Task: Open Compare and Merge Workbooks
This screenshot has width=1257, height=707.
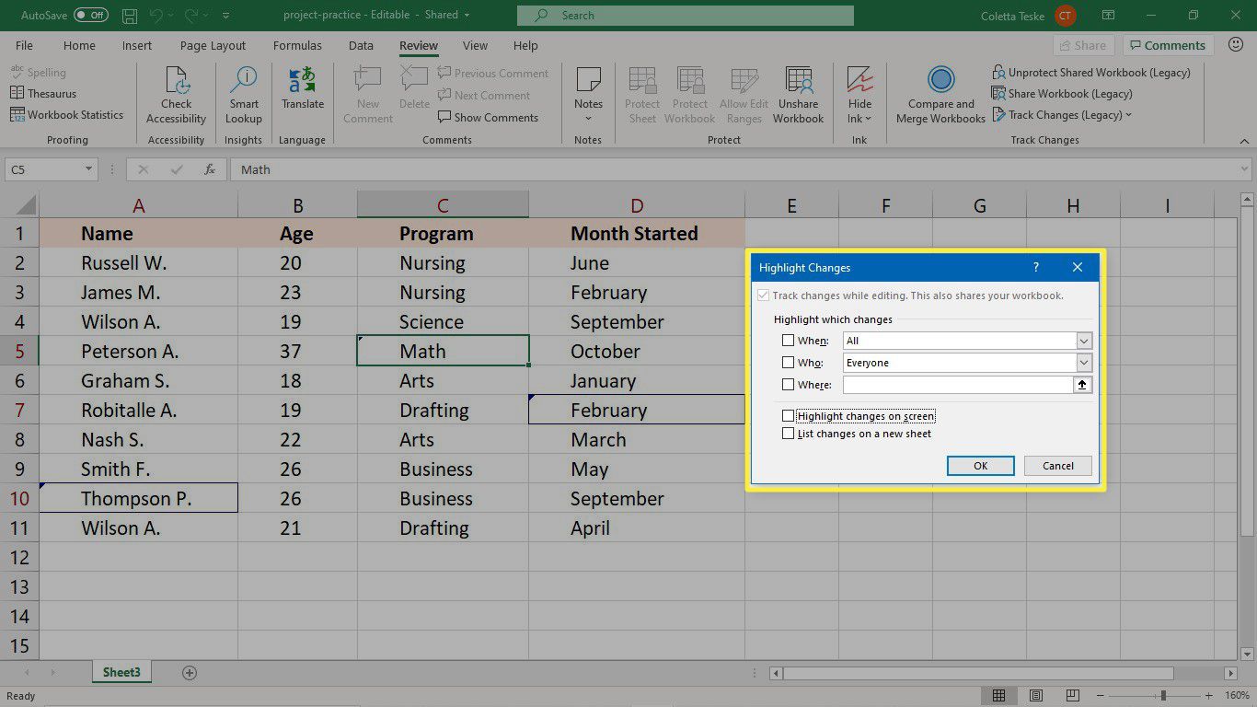Action: point(940,96)
